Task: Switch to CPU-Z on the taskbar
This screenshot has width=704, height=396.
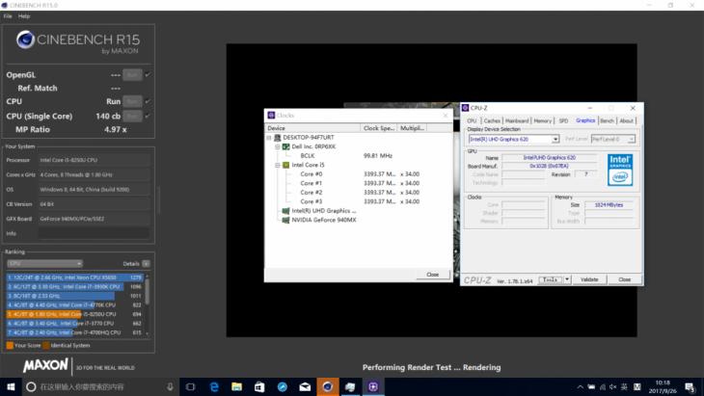Action: click(x=373, y=386)
